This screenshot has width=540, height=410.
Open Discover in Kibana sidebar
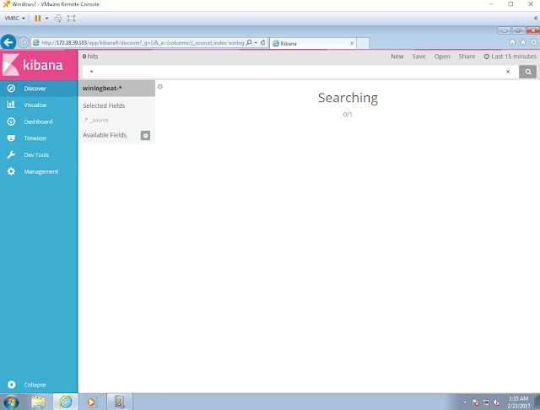(x=39, y=89)
